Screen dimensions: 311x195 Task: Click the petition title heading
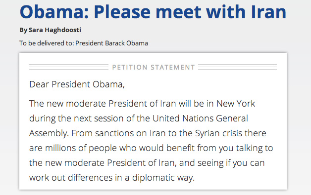153,12
